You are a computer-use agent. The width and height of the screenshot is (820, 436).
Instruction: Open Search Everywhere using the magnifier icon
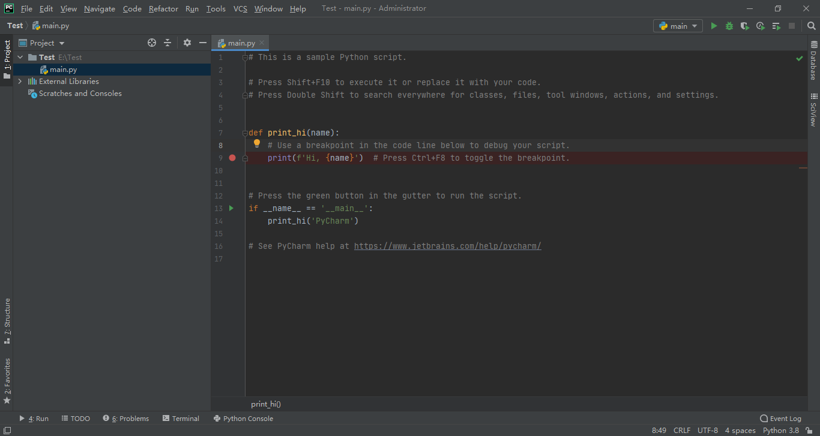[x=812, y=26]
